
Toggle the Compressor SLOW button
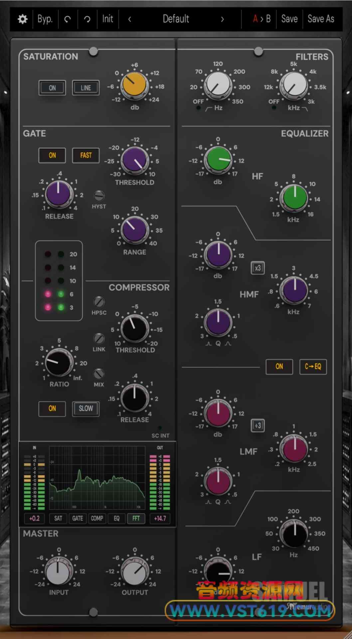pos(86,408)
